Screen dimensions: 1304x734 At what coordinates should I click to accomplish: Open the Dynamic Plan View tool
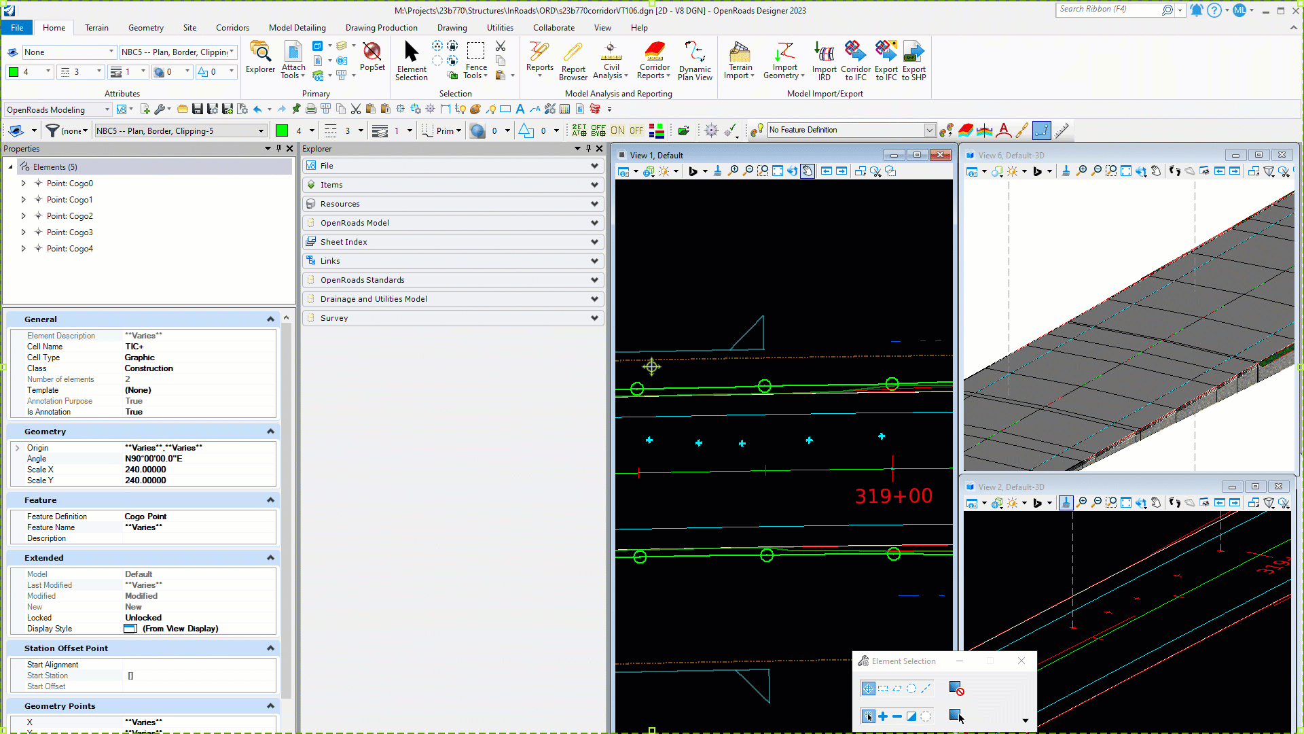tap(695, 60)
